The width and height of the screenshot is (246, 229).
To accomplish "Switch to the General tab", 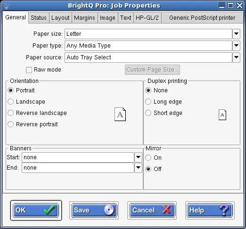I will [x=16, y=17].
